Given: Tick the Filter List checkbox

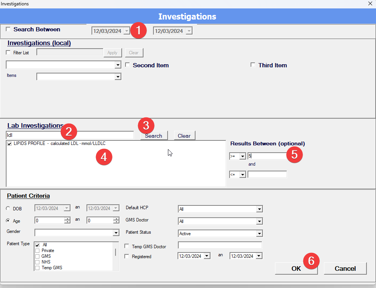Looking at the screenshot, I should click(x=9, y=52).
